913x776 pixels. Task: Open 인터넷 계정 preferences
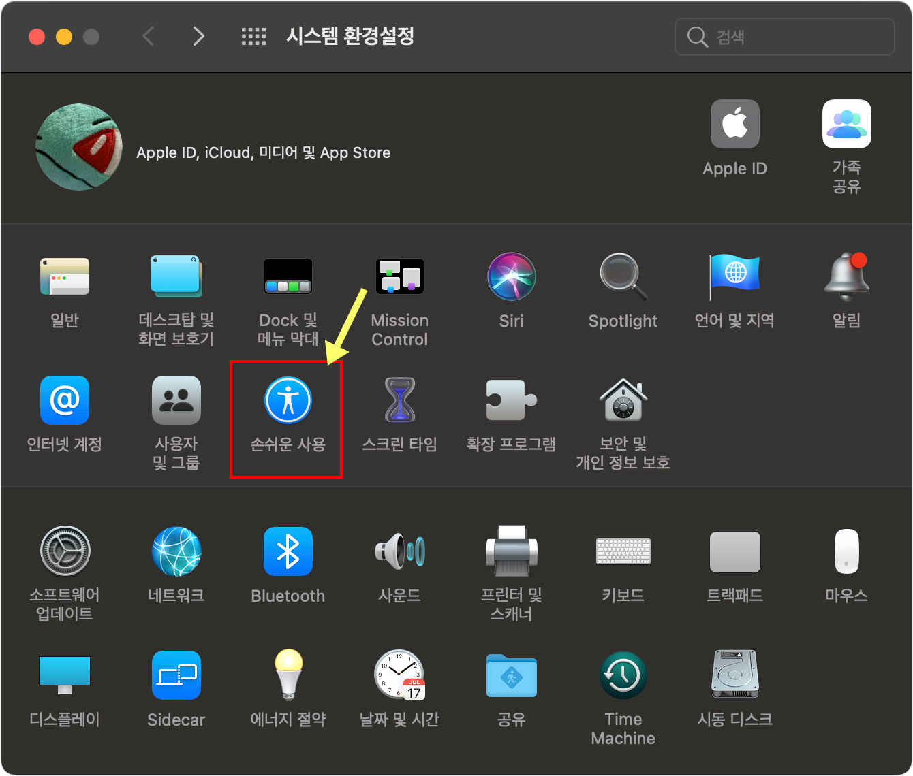tap(65, 400)
